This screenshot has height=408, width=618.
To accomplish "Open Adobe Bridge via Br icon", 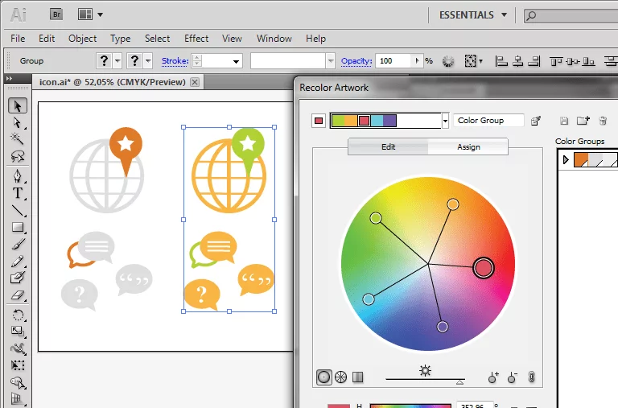I will (57, 14).
